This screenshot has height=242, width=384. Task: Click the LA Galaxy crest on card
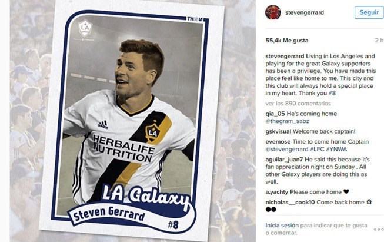click(85, 28)
